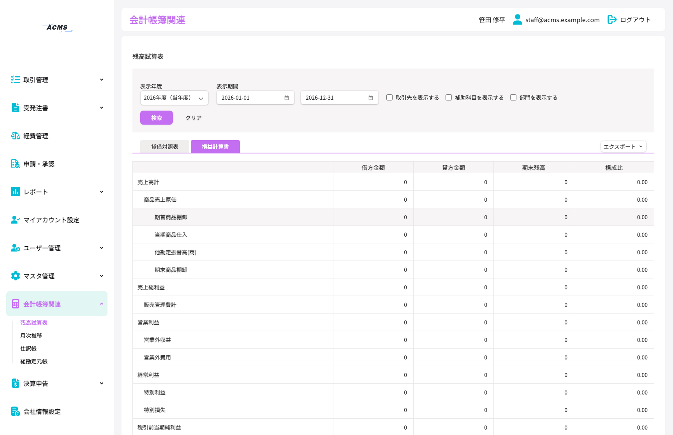Click the user profile avatar icon
Screen dimensions: 673x435
click(517, 20)
